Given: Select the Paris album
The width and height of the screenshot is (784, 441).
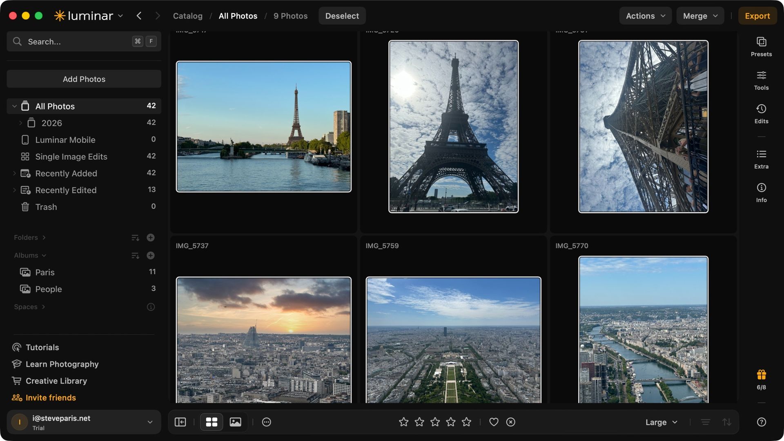Looking at the screenshot, I should pyautogui.click(x=84, y=272).
